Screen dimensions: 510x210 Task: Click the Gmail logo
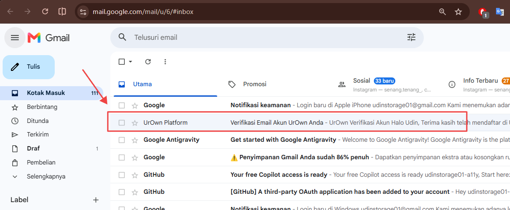pos(49,38)
